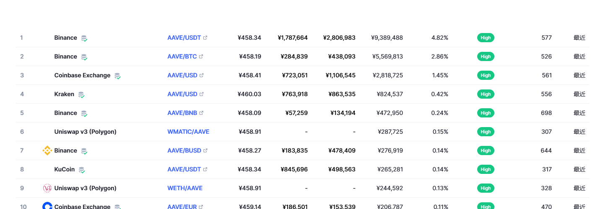The height and width of the screenshot is (209, 608).
Task: Open the external link icon next to AAVE/BUSD
Action: [x=205, y=150]
